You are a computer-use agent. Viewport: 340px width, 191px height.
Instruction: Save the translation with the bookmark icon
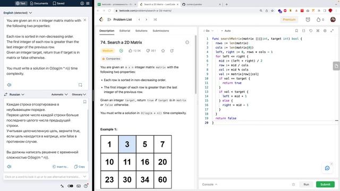(x=85, y=102)
